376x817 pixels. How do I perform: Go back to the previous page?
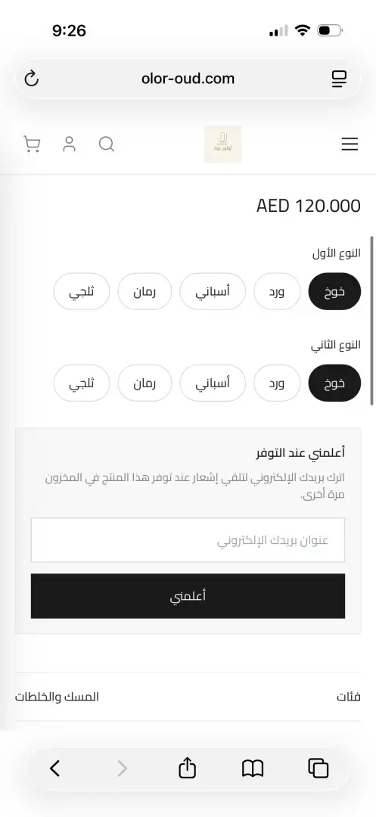click(54, 768)
